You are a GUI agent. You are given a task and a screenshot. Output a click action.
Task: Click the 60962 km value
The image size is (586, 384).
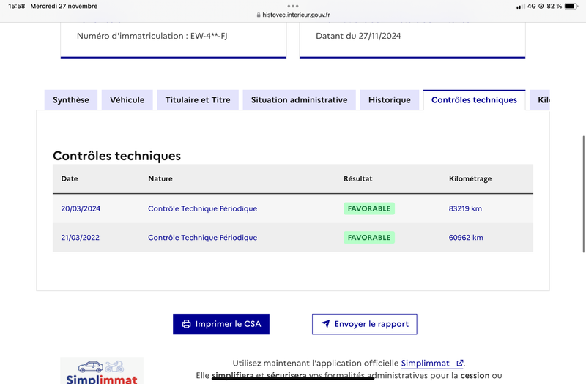(466, 237)
